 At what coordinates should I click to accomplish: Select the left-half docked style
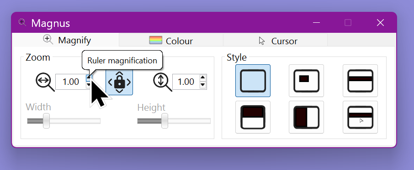(306, 117)
